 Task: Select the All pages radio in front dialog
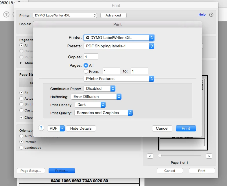[86, 65]
